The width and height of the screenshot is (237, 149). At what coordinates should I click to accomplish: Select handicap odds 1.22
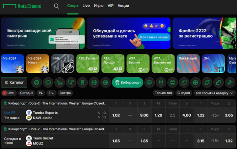201,115
